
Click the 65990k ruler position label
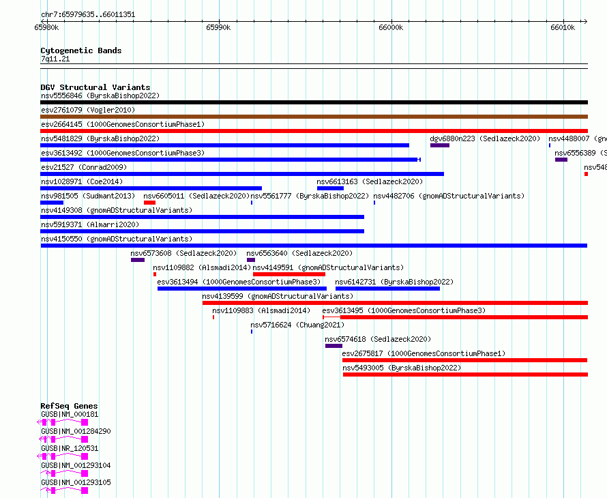pyautogui.click(x=218, y=27)
